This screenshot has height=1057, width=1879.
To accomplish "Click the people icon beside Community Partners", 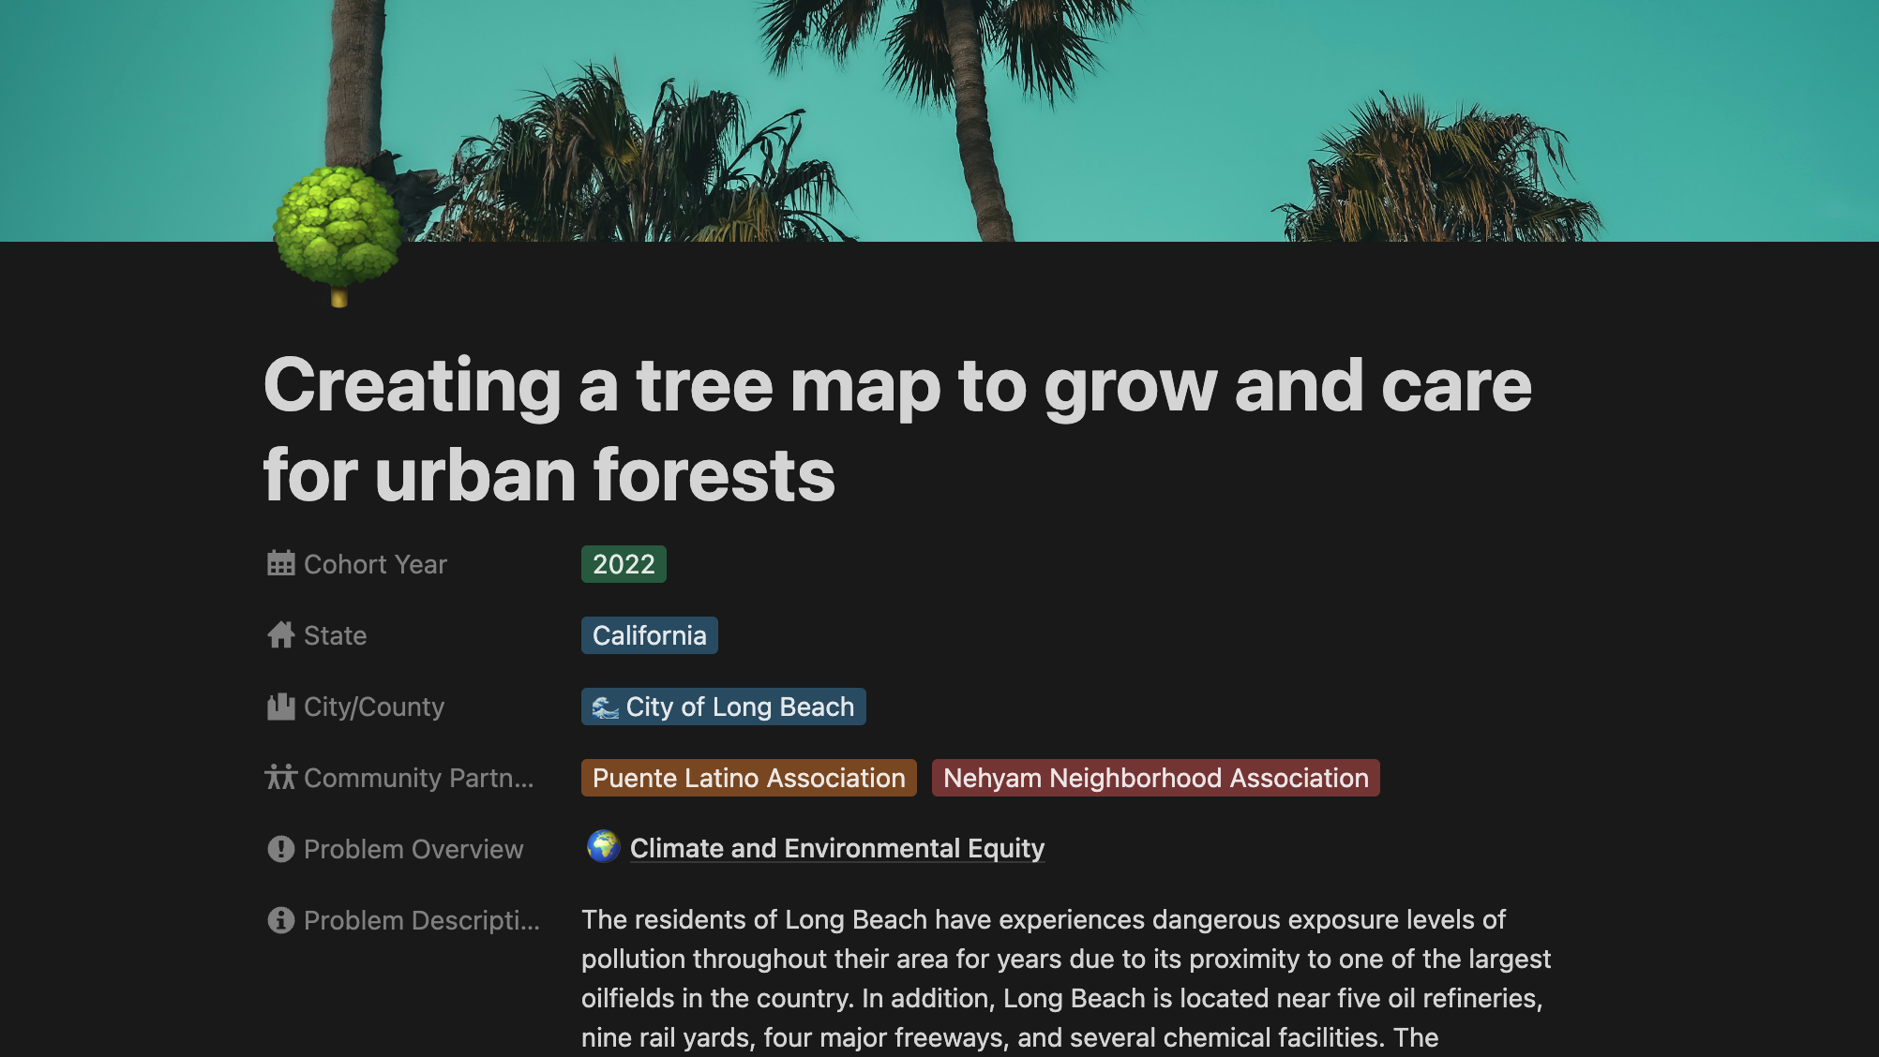I will (279, 777).
